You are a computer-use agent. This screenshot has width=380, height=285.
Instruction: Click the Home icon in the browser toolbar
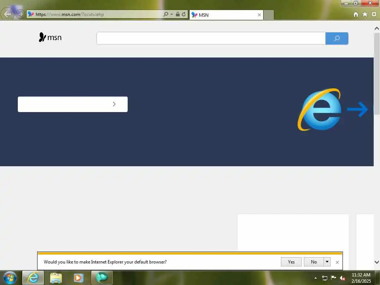(x=356, y=14)
